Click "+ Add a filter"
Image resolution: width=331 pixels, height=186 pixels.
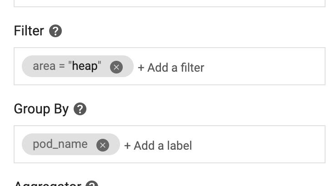[171, 68]
